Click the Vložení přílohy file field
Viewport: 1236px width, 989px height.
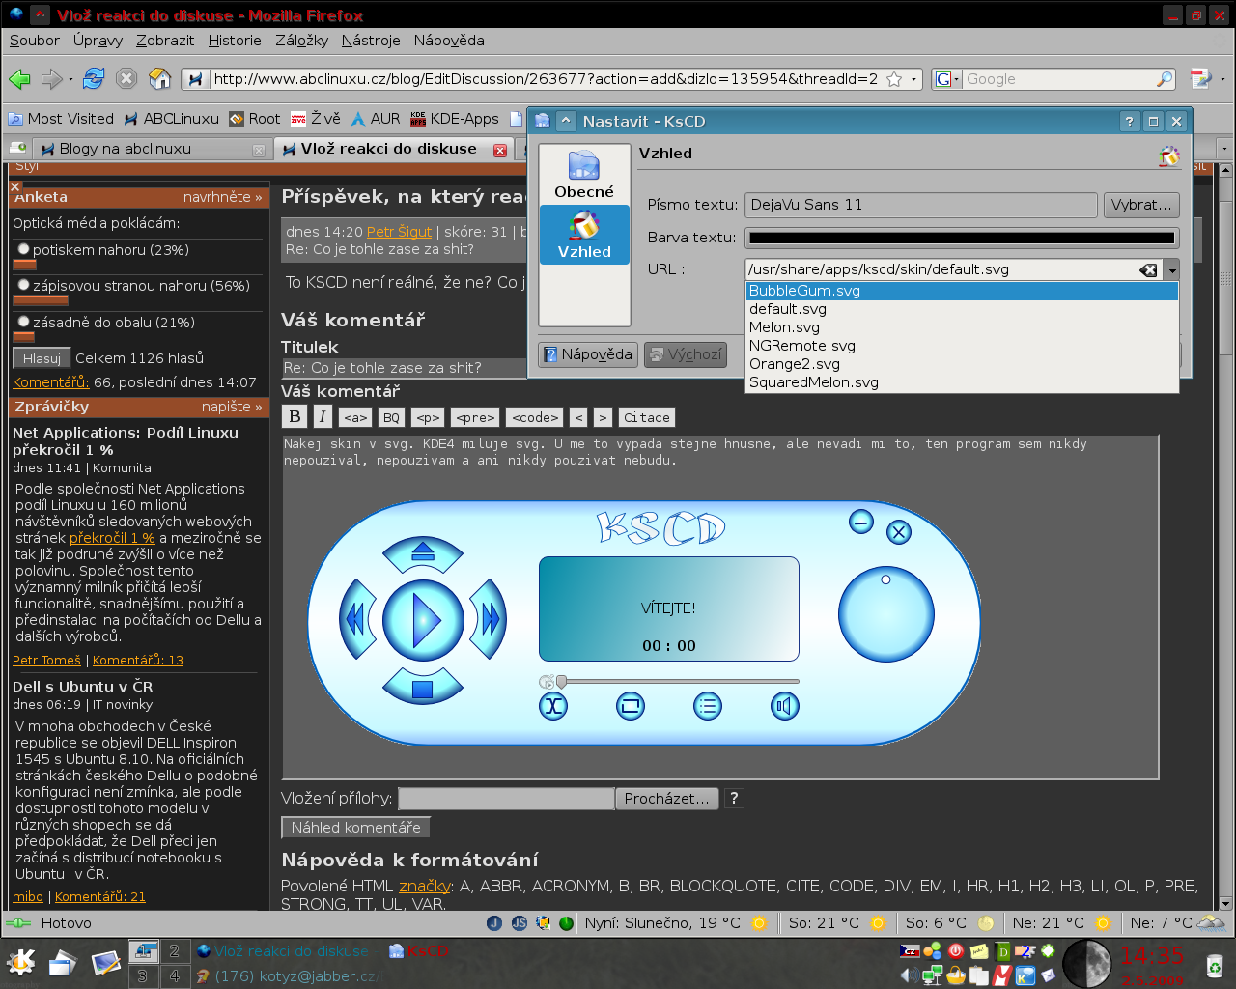tap(506, 799)
